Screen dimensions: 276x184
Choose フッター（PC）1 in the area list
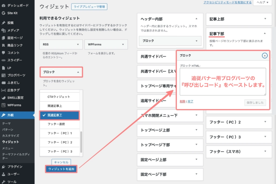point(59,133)
